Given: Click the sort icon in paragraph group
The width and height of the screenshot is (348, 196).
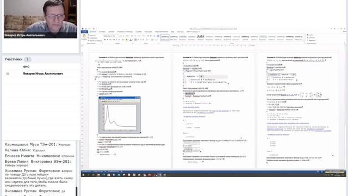Looking at the screenshot, I should pos(154,36).
